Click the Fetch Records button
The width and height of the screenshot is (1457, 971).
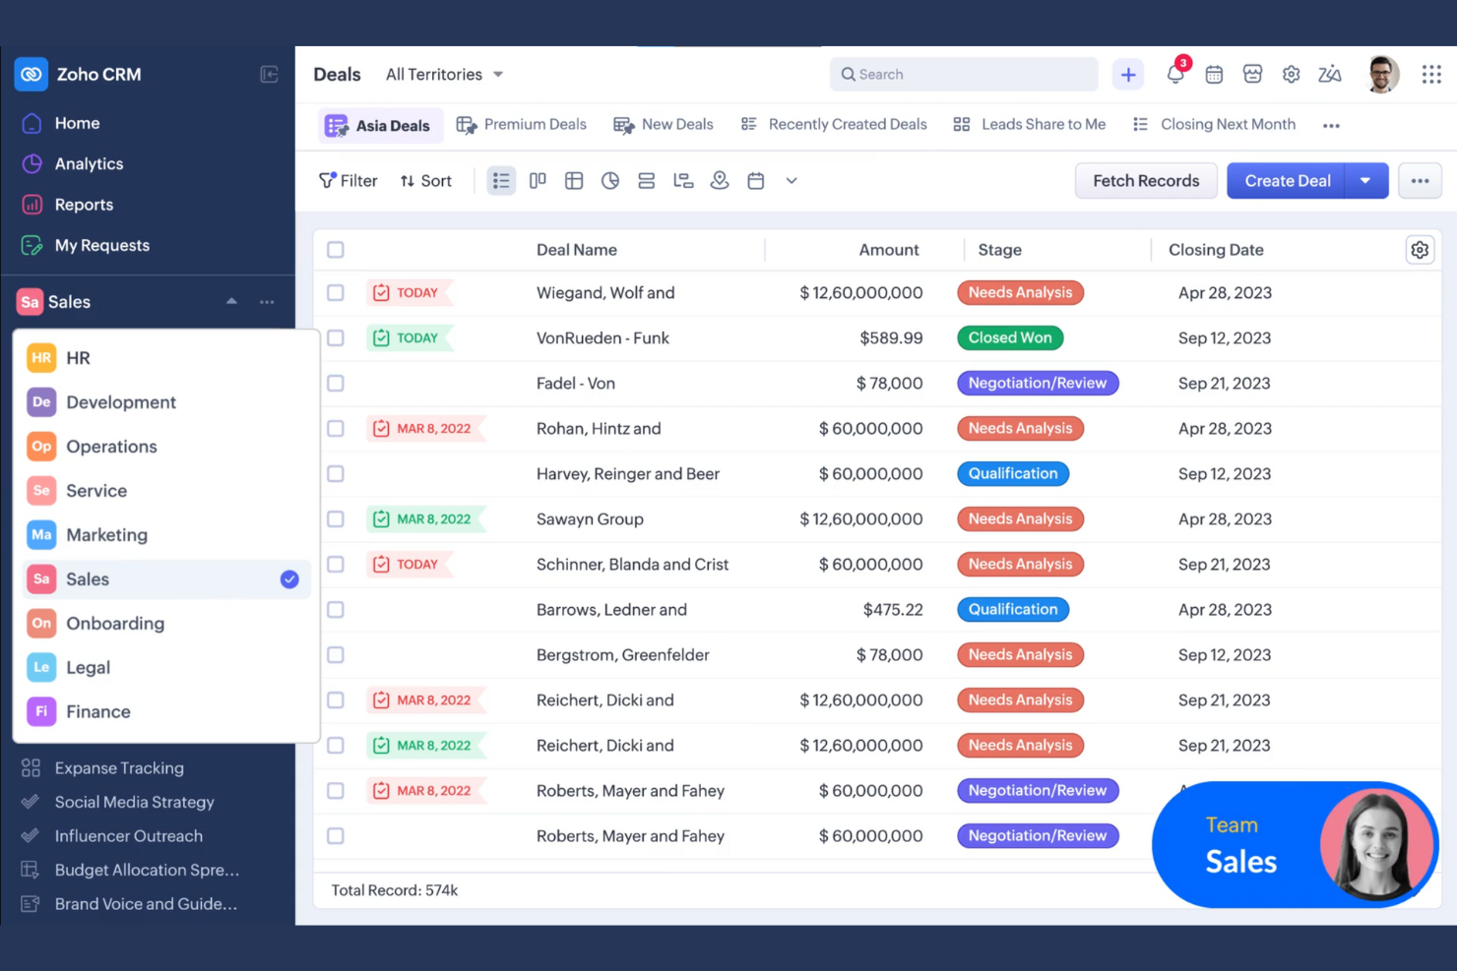pyautogui.click(x=1145, y=180)
